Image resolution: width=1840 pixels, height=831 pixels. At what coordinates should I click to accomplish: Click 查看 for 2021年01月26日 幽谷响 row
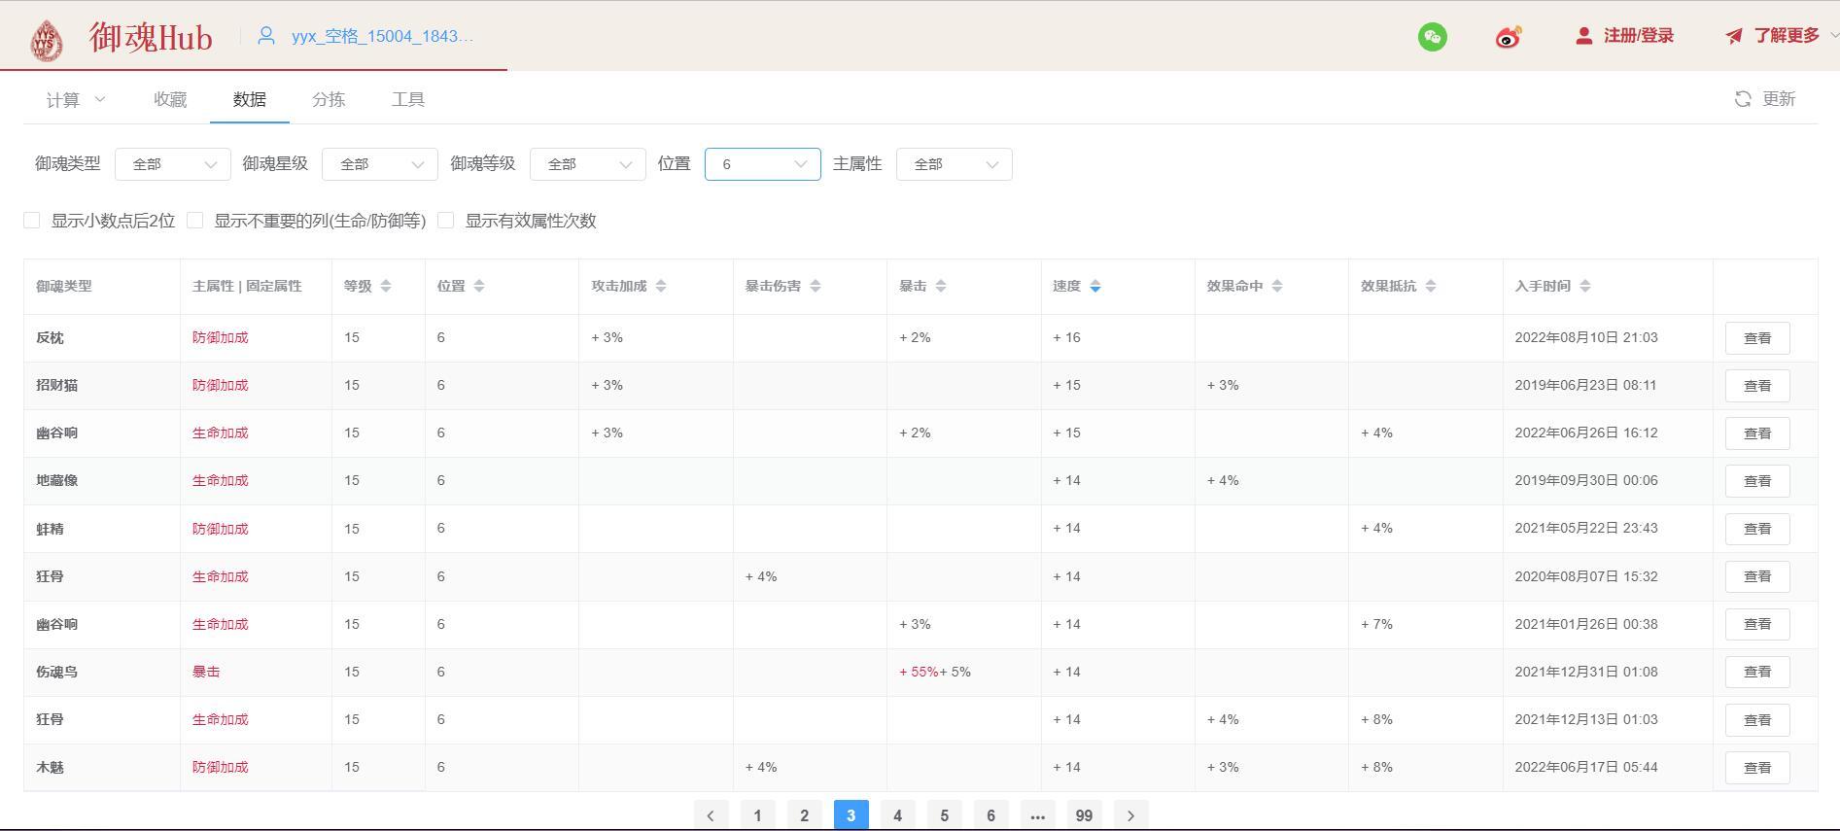point(1757,624)
